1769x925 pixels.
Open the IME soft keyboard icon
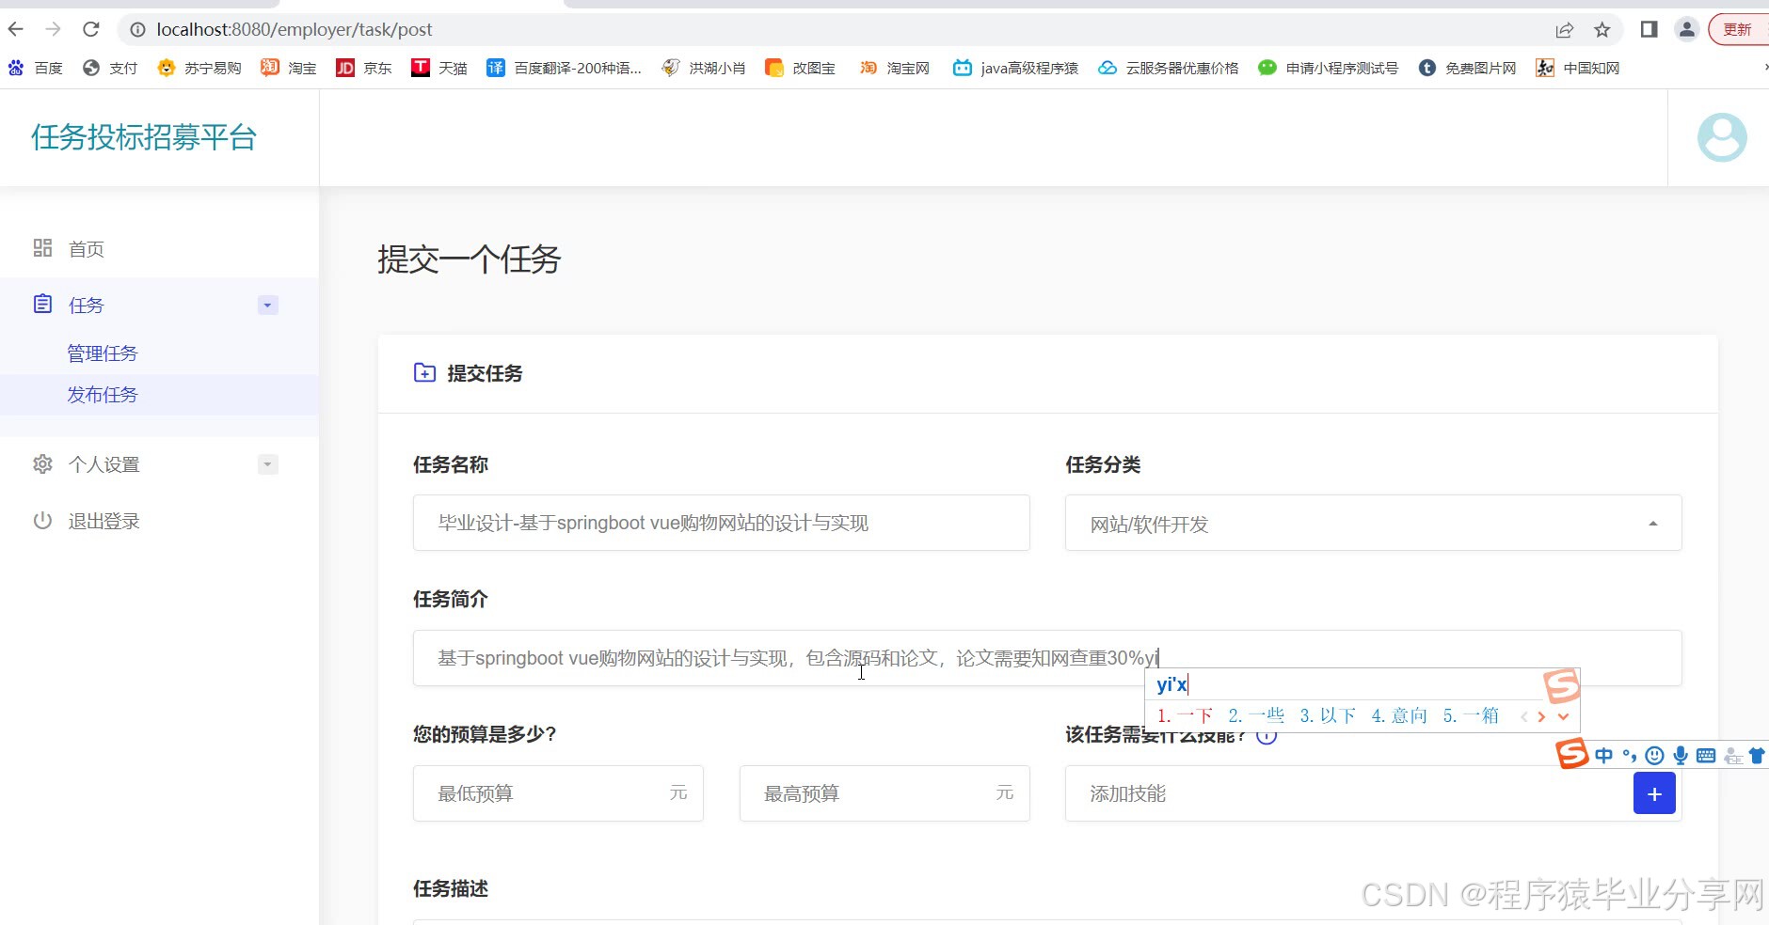[x=1706, y=755]
